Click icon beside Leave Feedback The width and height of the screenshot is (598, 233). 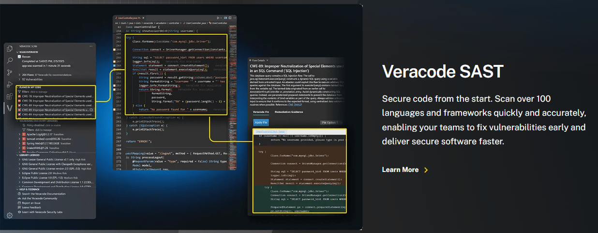click(19, 207)
